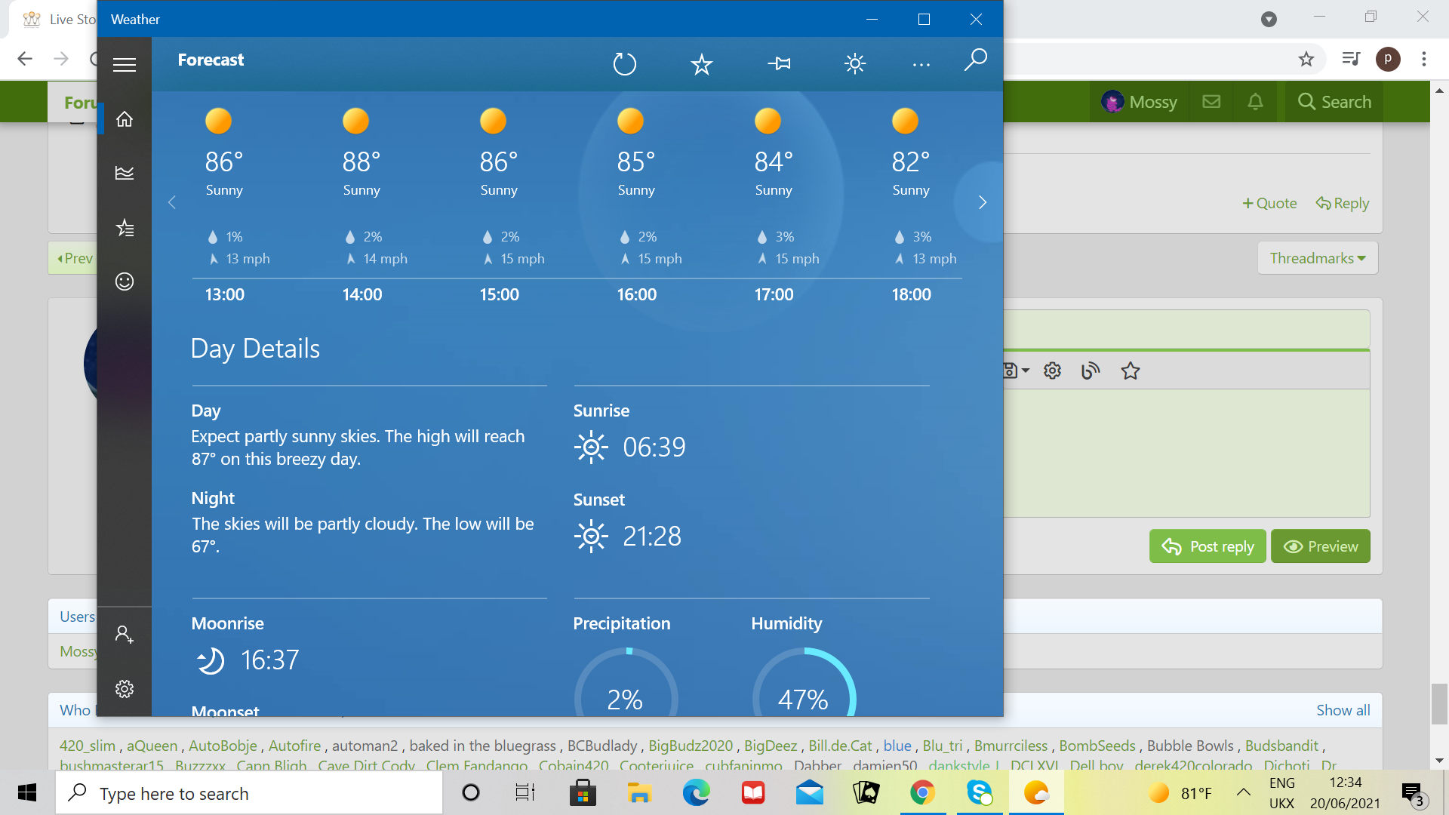Image resolution: width=1449 pixels, height=815 pixels.
Task: Open the Weather hamburger menu
Action: (125, 65)
